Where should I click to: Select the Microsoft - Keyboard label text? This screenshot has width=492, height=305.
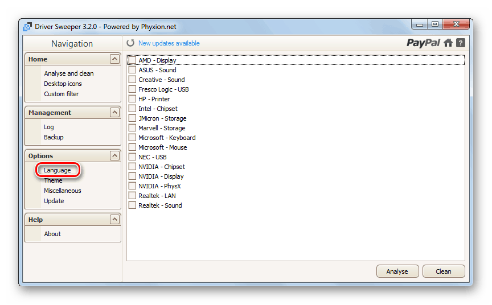pos(167,138)
